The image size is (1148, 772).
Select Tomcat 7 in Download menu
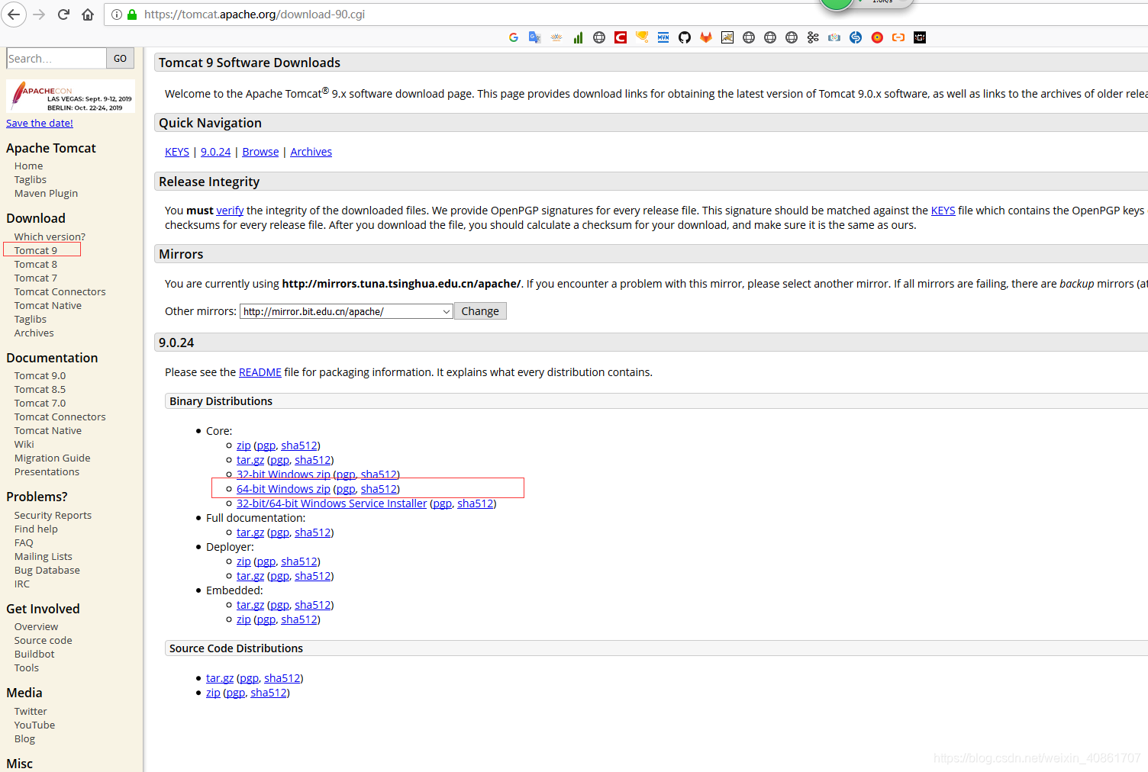tap(36, 278)
